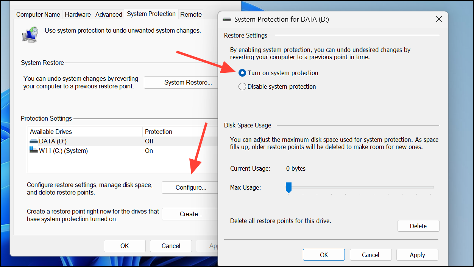This screenshot has height=267, width=474.
Task: Click the System Restore button
Action: [x=181, y=82]
